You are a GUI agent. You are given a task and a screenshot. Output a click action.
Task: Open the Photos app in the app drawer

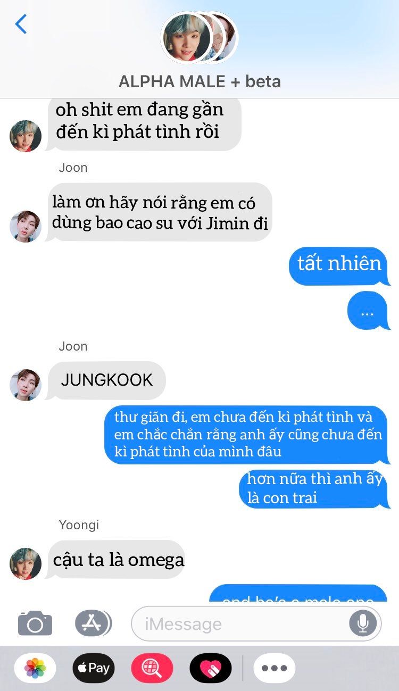tap(35, 668)
